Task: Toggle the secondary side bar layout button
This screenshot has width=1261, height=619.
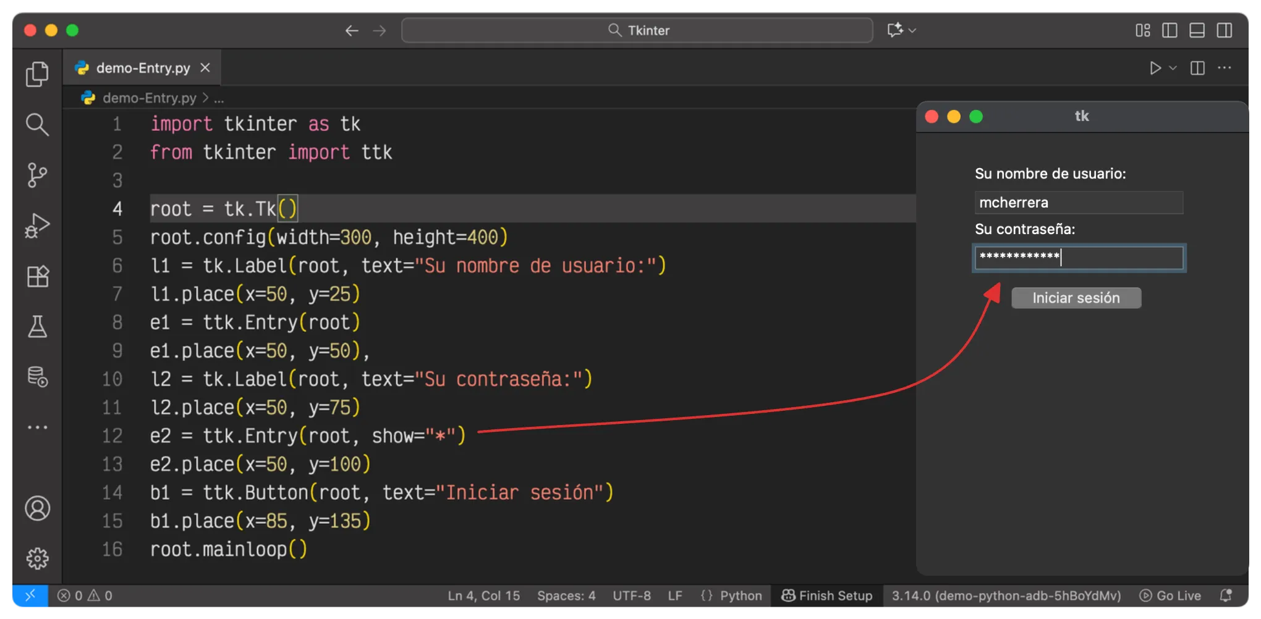Action: (1224, 30)
